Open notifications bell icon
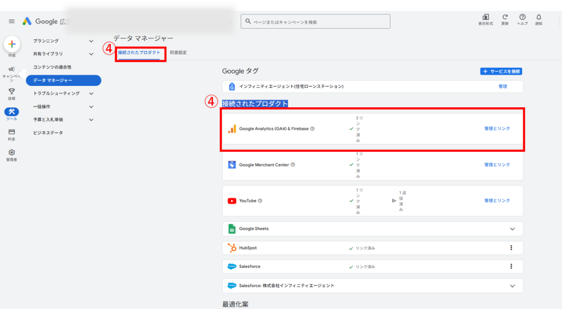 [539, 17]
